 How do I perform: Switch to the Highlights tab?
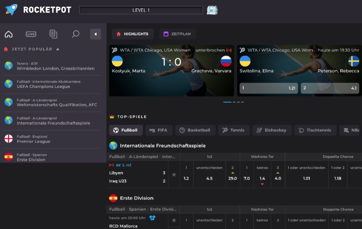(132, 34)
